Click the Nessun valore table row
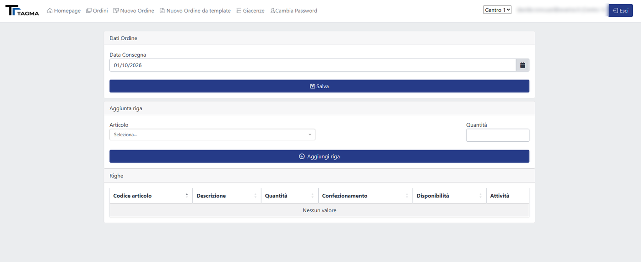641x262 pixels. [x=319, y=210]
